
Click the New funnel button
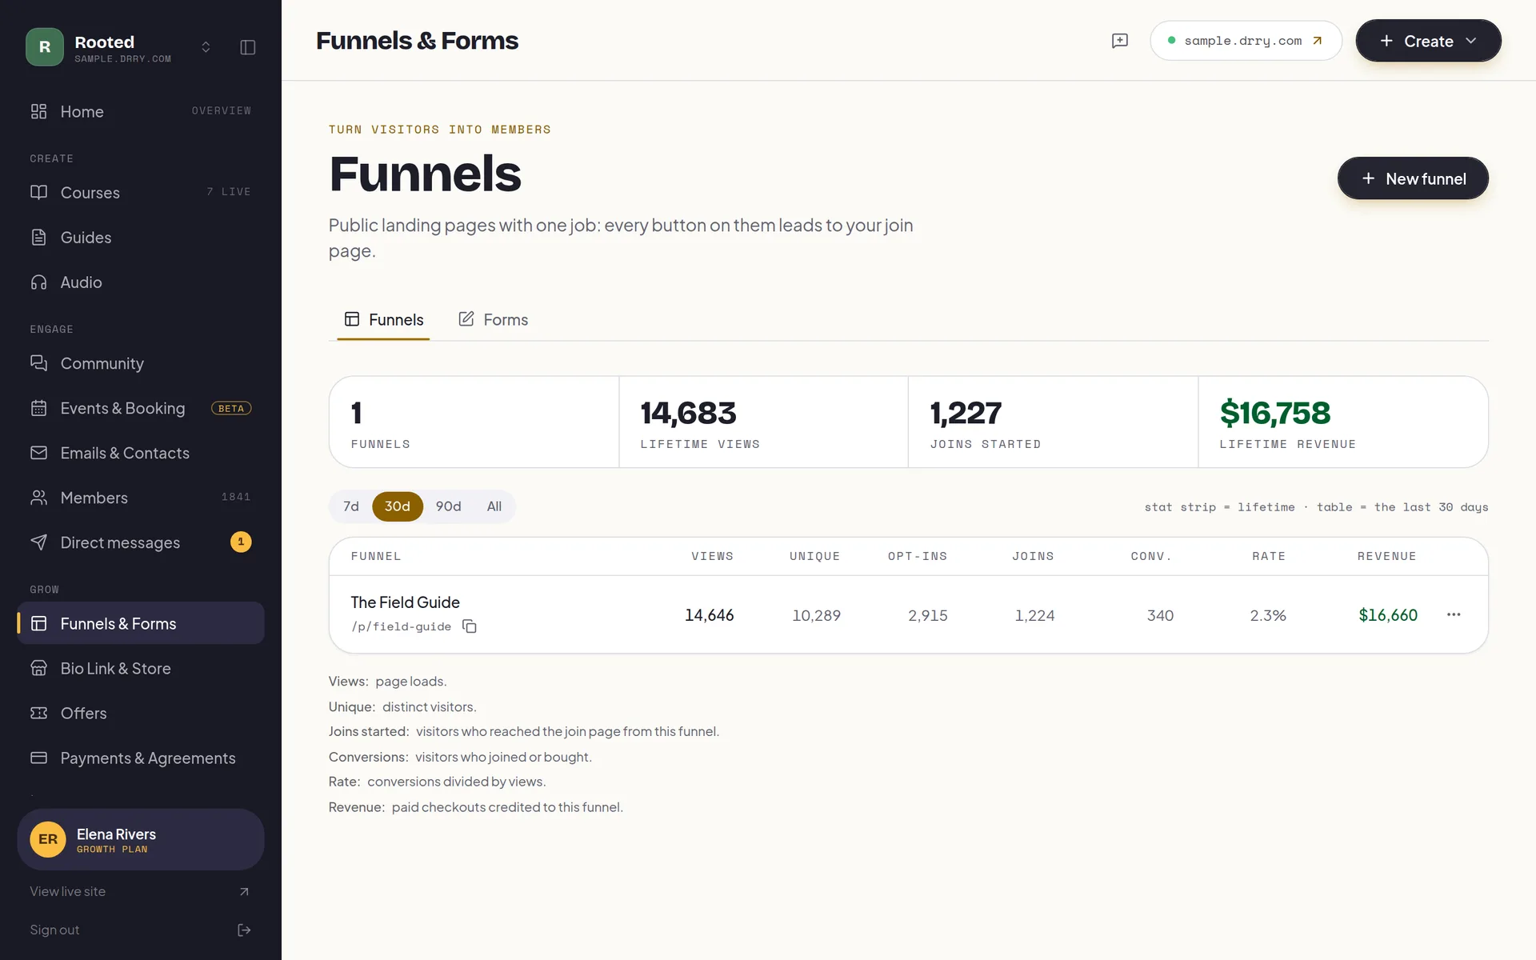(1413, 178)
